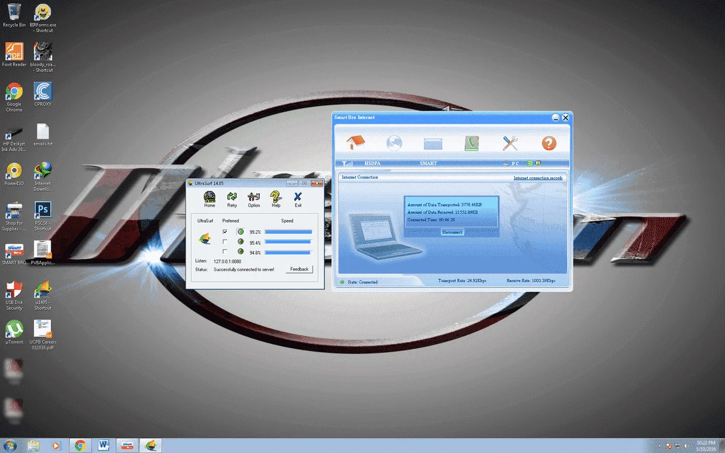The image size is (725, 453).
Task: Click 'Successfully connected to server!' status text
Action: [x=243, y=269]
